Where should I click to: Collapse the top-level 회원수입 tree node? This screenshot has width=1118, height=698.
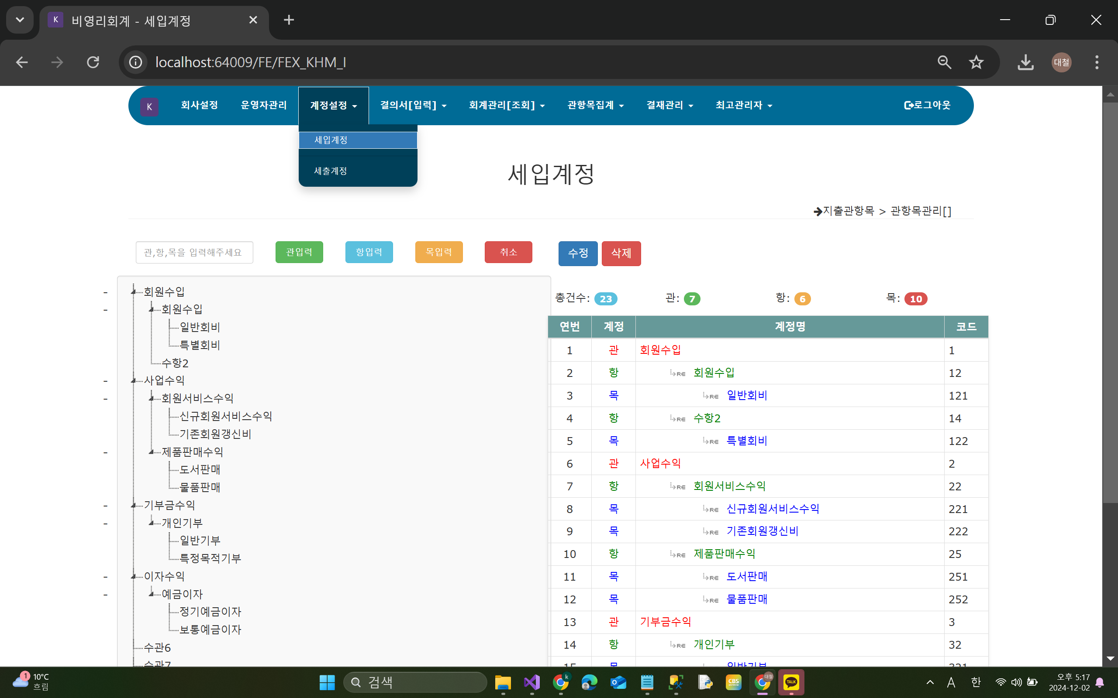pyautogui.click(x=134, y=292)
